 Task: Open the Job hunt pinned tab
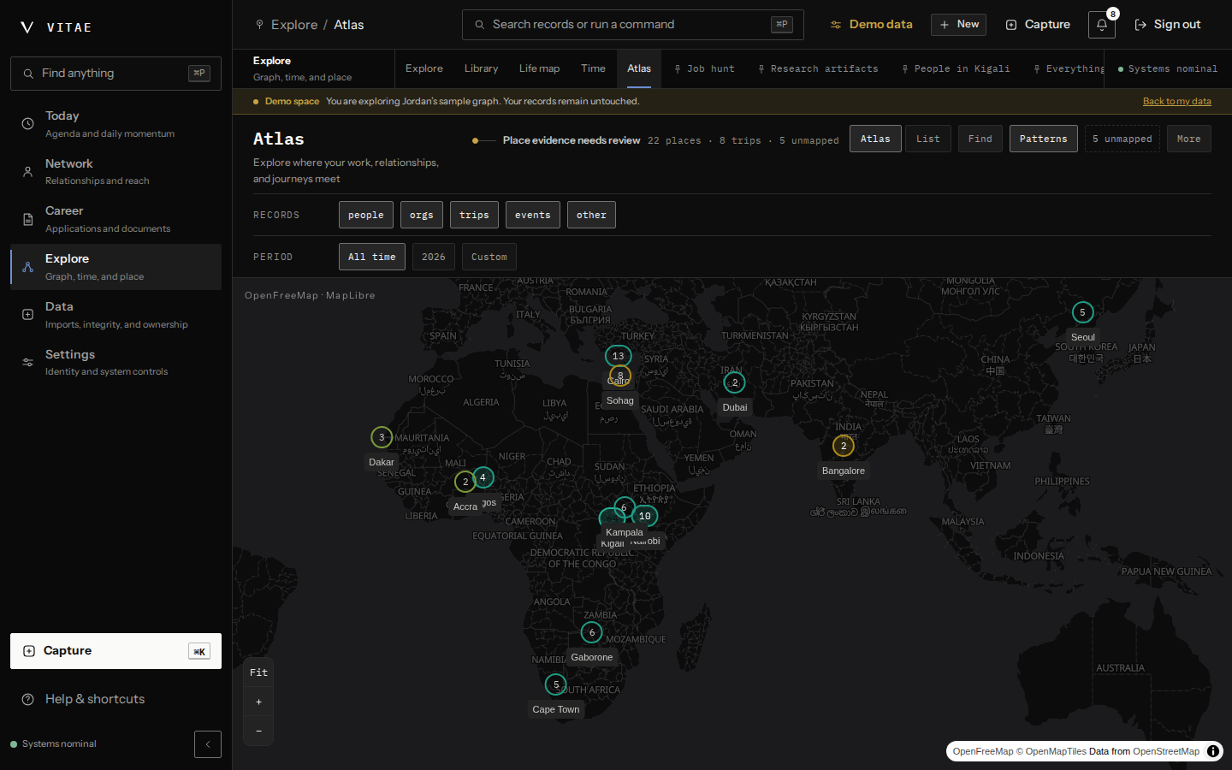(x=704, y=68)
